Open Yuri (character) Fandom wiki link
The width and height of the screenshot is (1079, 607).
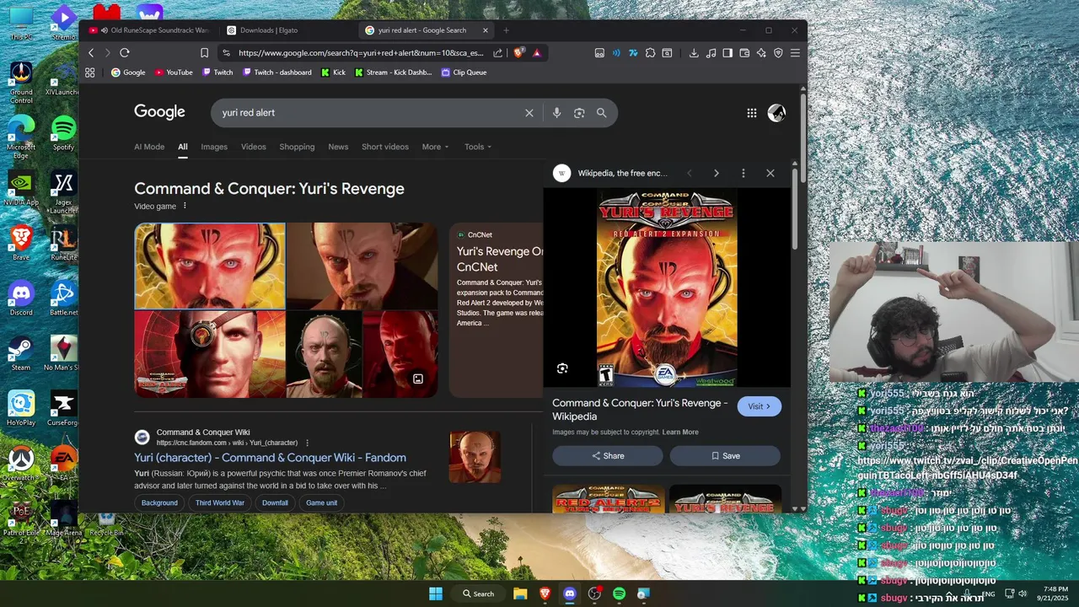pos(270,458)
